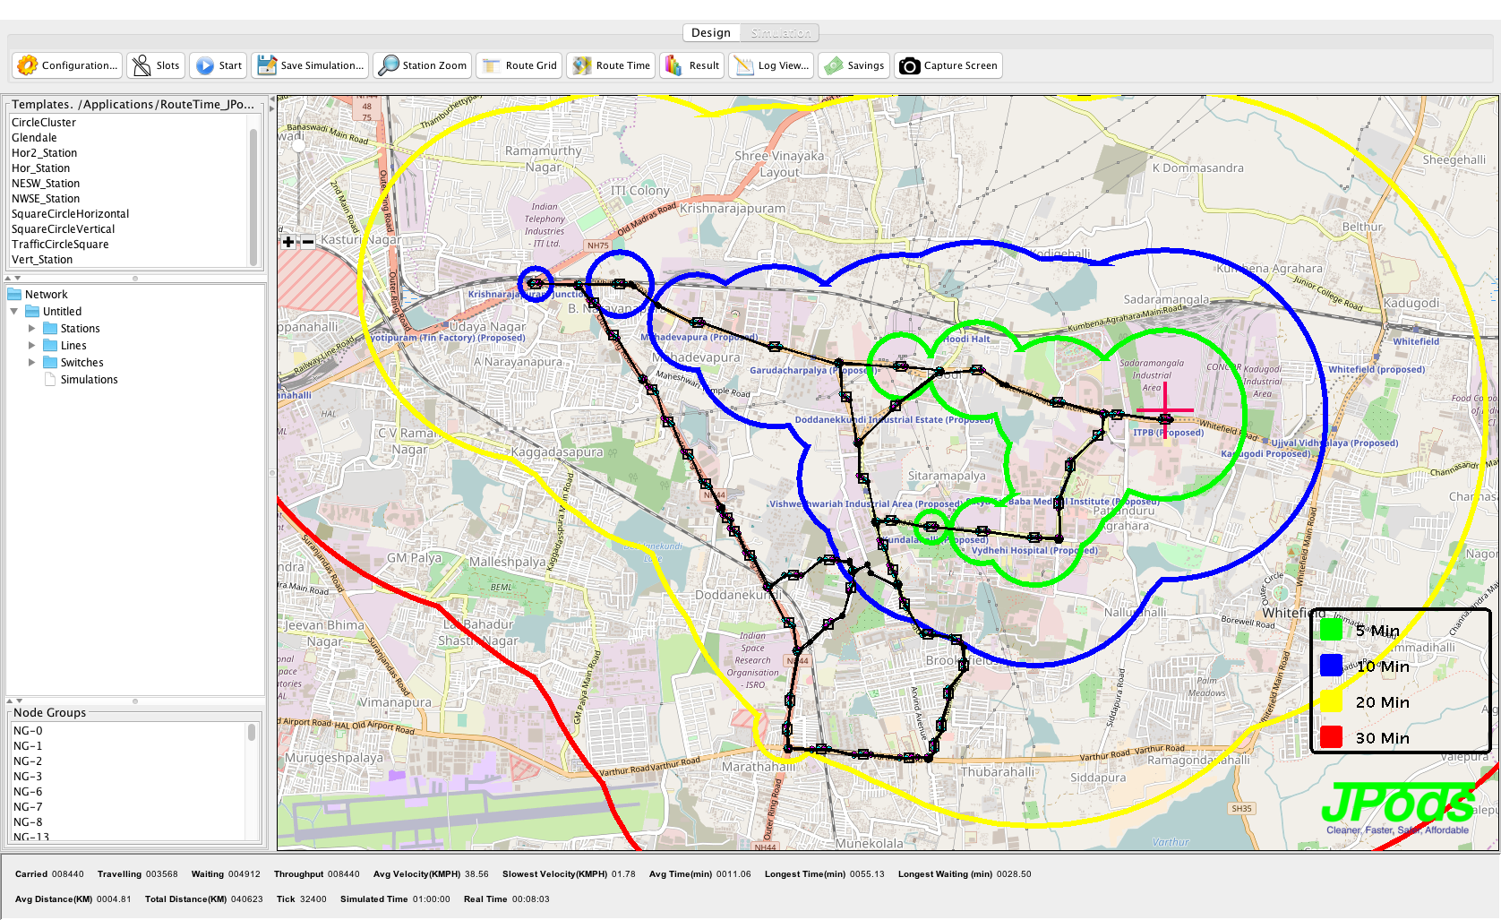Show the Result chart
The height and width of the screenshot is (920, 1501).
691,65
